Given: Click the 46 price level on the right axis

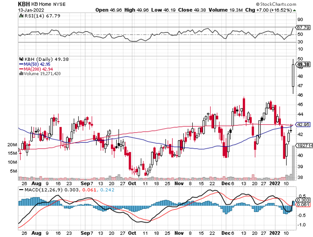Looking at the screenshot, I should tap(300, 95).
